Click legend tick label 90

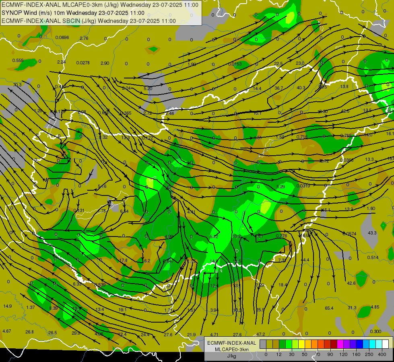coord(330,354)
